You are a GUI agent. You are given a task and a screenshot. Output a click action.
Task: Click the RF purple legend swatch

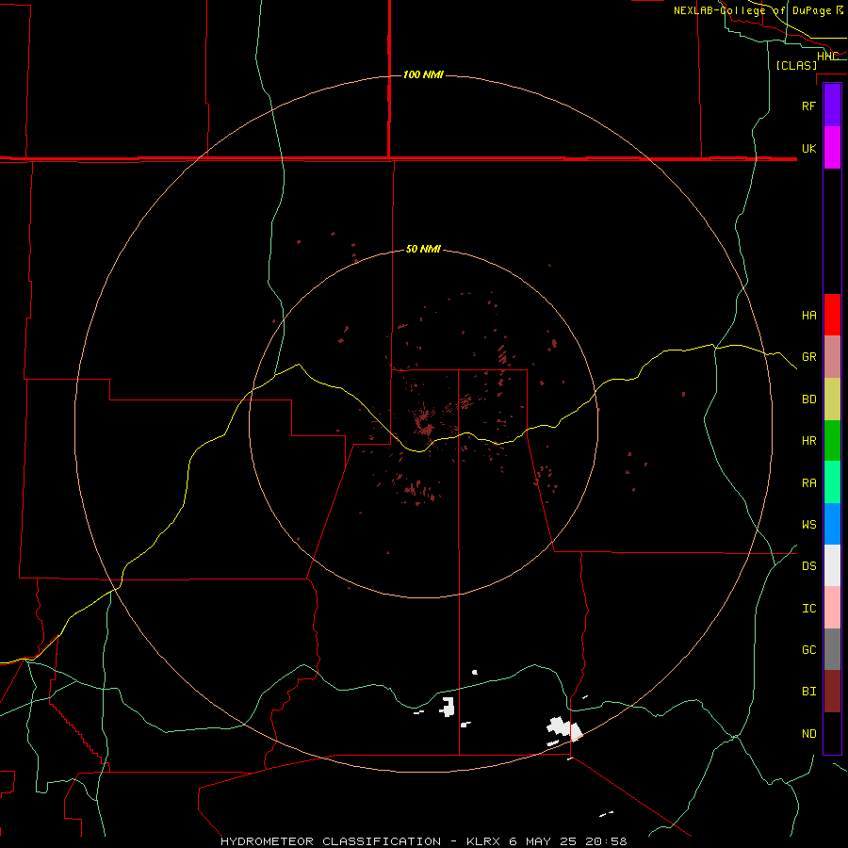(x=832, y=106)
